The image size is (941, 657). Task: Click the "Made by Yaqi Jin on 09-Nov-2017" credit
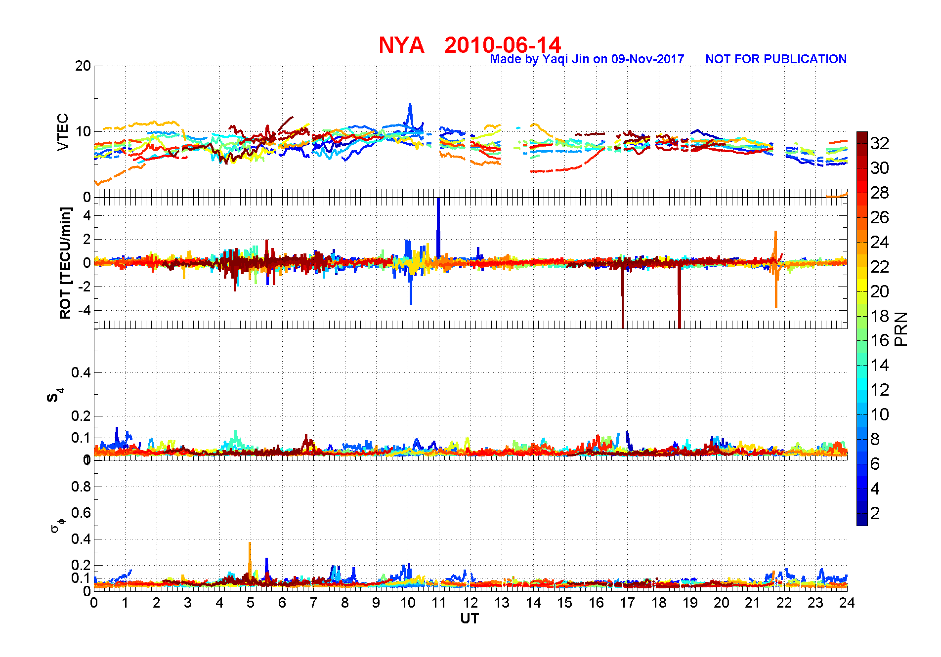click(x=587, y=59)
